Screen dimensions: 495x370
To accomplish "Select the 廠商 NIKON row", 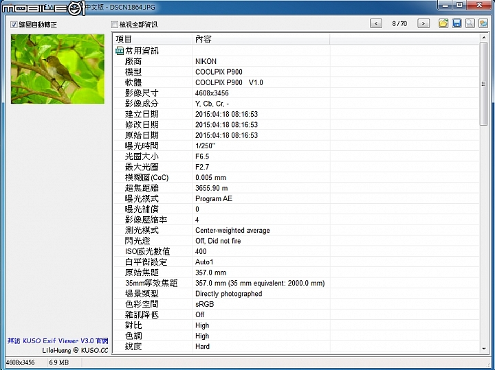I will click(x=296, y=62).
